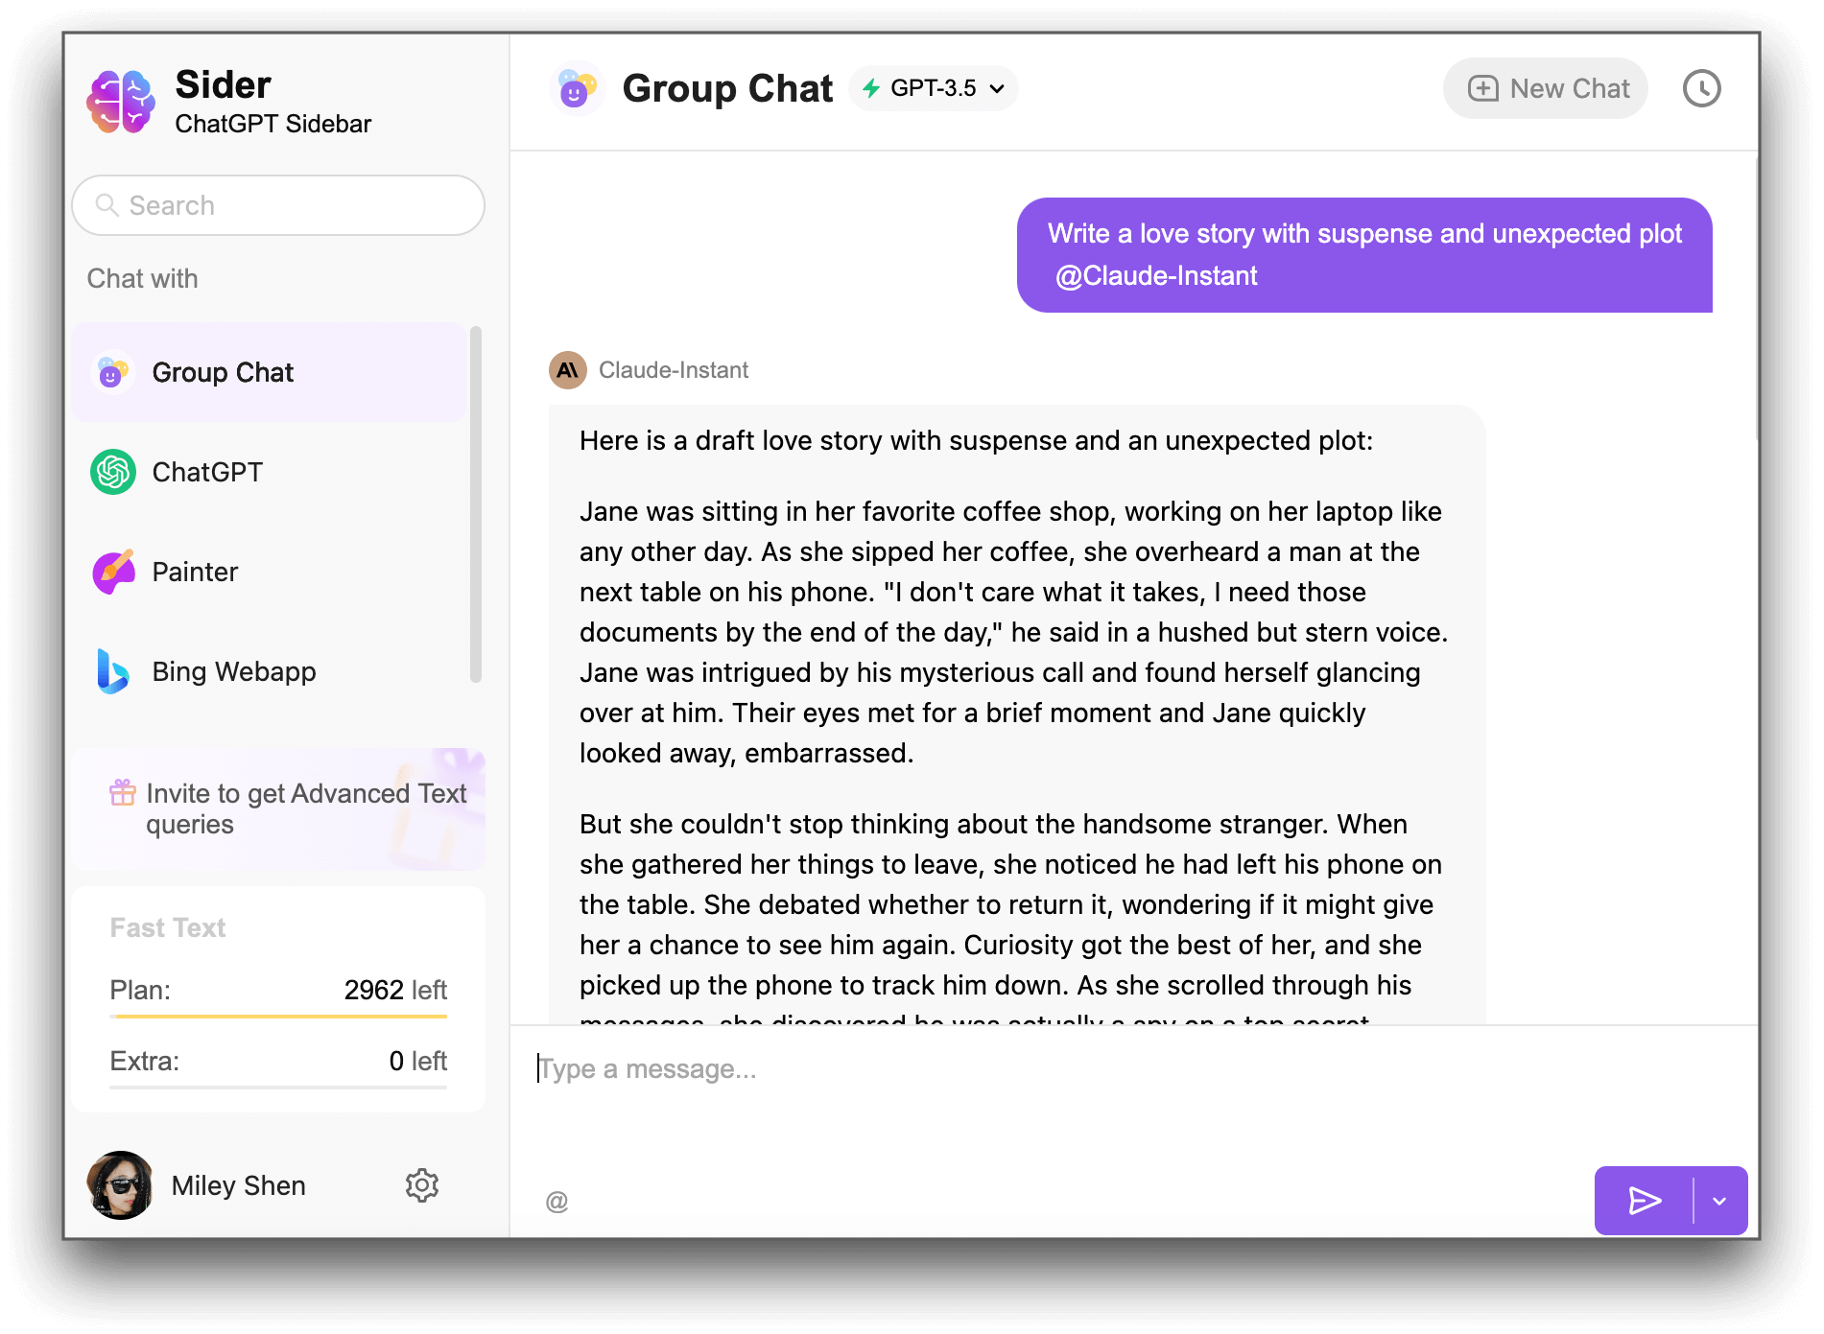Click the plus icon in New Chat button
Image resolution: width=1824 pixels, height=1334 pixels.
pyautogui.click(x=1483, y=88)
